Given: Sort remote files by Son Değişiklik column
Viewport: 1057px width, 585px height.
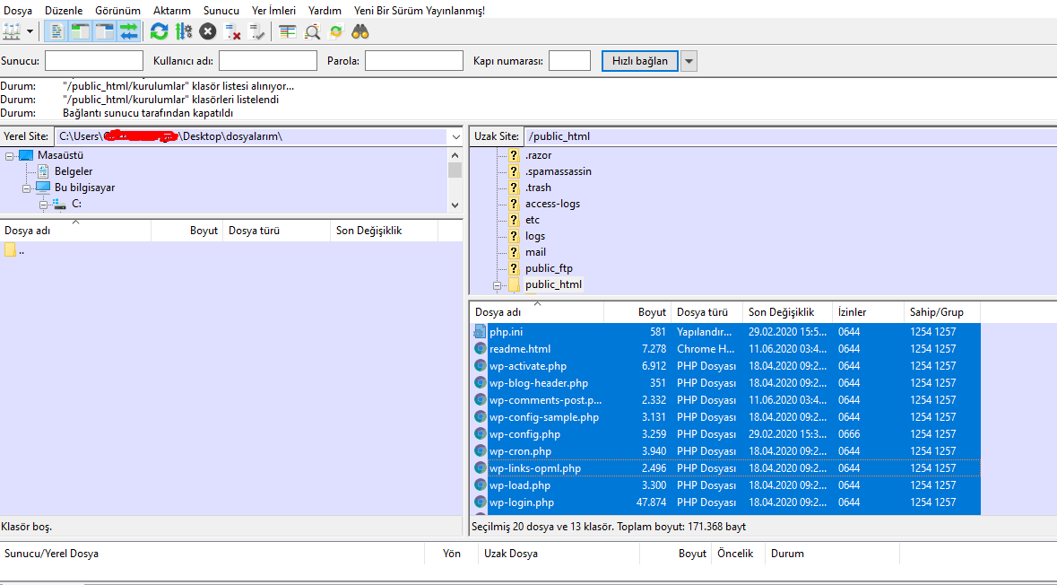Looking at the screenshot, I should [787, 311].
